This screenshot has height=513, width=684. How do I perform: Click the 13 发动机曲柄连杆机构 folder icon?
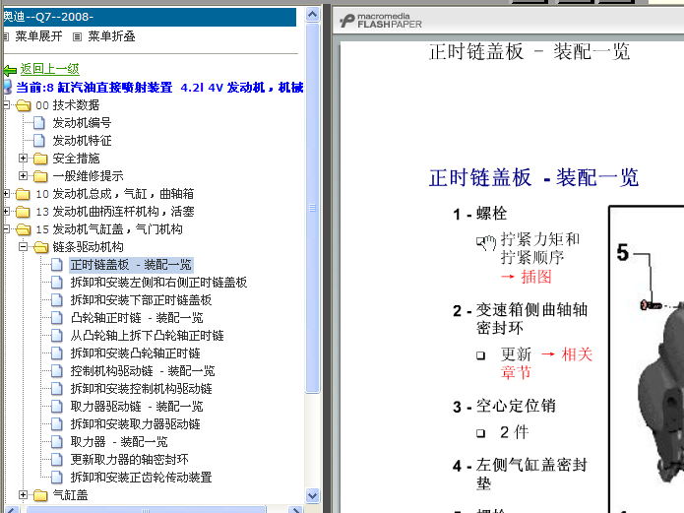23,212
